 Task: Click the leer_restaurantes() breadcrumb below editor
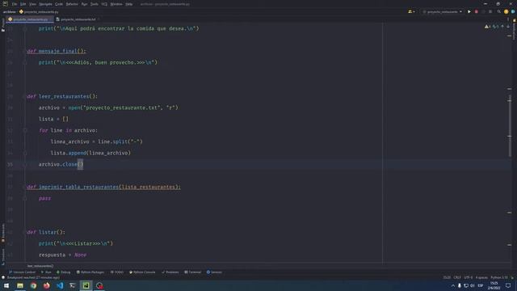[40, 266]
